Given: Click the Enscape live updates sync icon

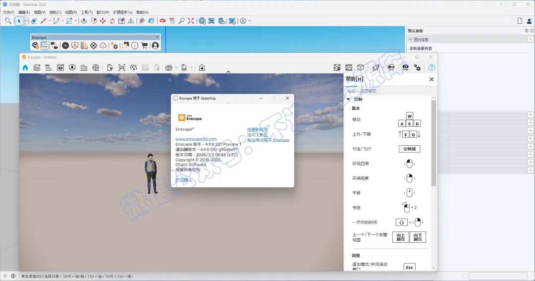Looking at the screenshot, I should coord(45,46).
